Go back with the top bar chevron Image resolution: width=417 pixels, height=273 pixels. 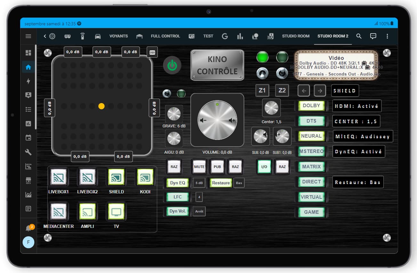pos(45,36)
